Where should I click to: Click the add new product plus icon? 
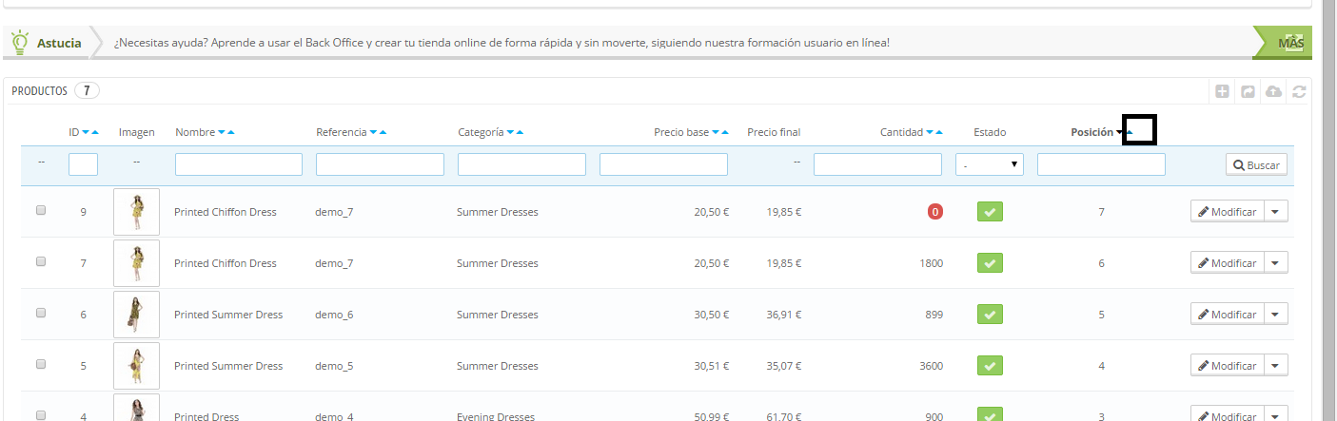click(x=1223, y=92)
